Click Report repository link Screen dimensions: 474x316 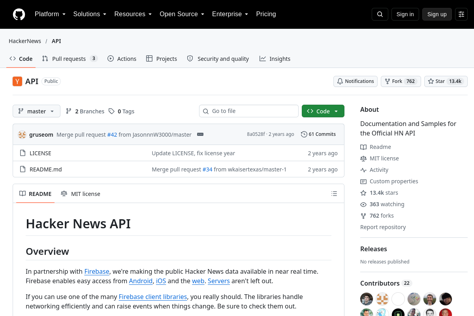pyautogui.click(x=383, y=227)
